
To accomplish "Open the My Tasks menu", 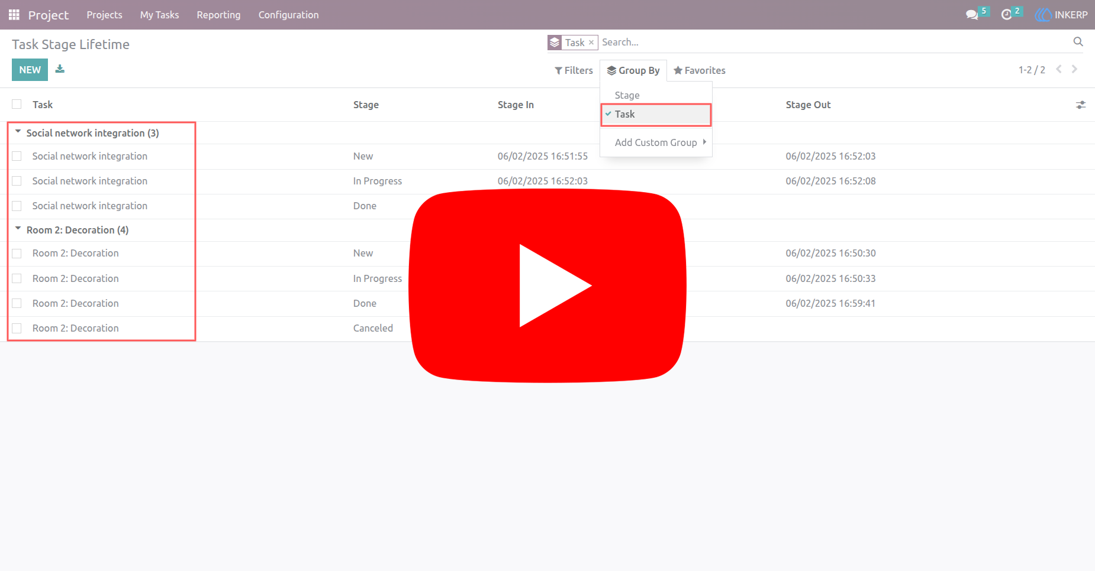I will point(160,15).
